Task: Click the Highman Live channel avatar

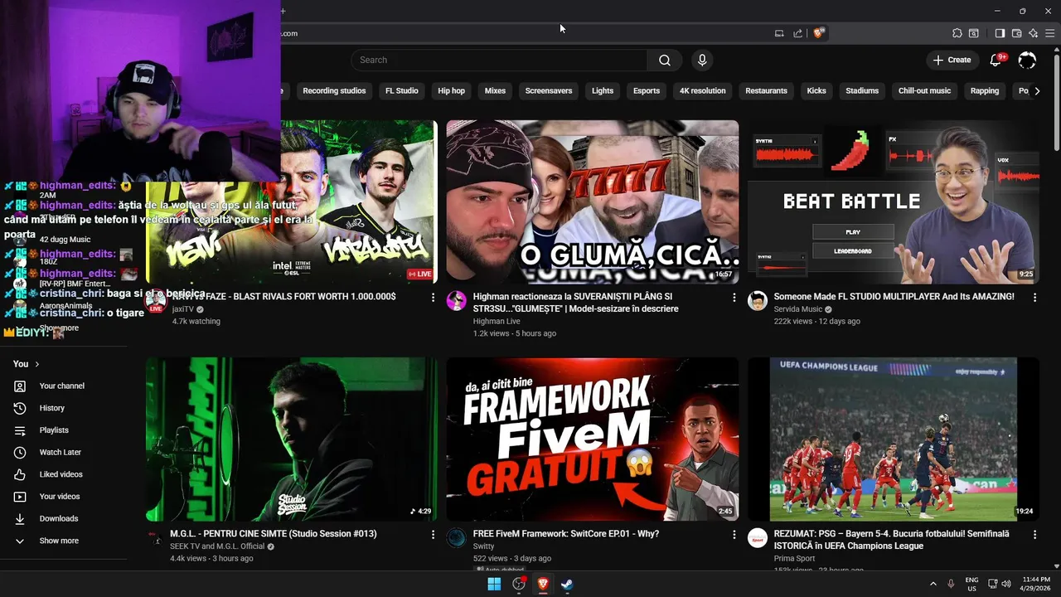Action: point(457,301)
